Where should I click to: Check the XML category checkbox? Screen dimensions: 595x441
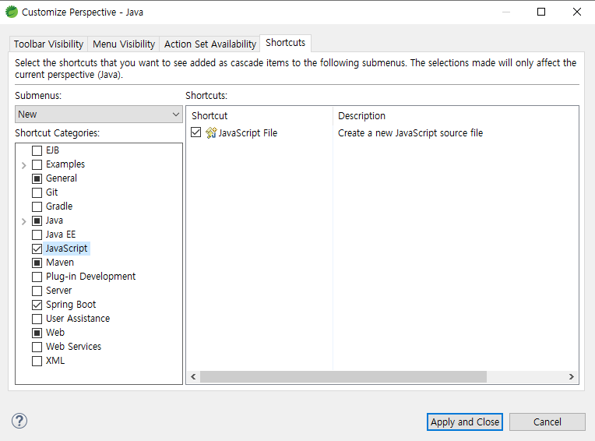point(37,362)
